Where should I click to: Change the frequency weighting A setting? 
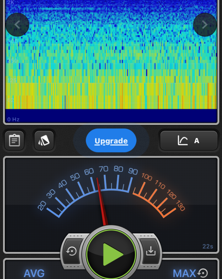pos(189,141)
